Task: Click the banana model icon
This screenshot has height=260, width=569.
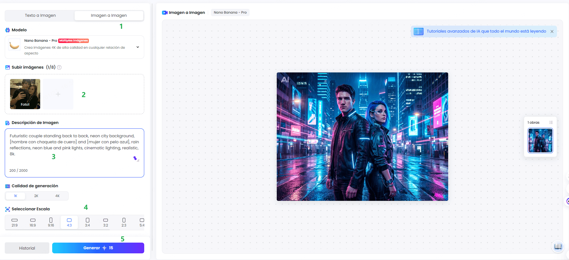Action: pyautogui.click(x=14, y=46)
